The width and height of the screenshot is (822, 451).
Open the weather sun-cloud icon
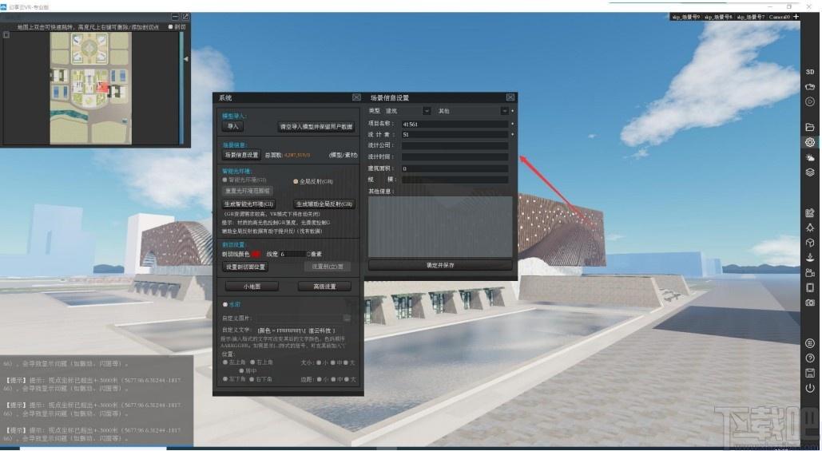click(810, 158)
